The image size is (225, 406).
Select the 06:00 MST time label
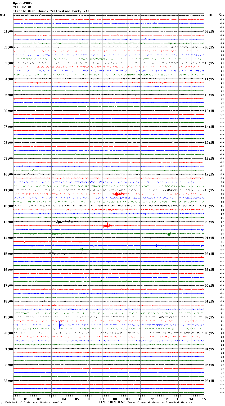pos(8,111)
